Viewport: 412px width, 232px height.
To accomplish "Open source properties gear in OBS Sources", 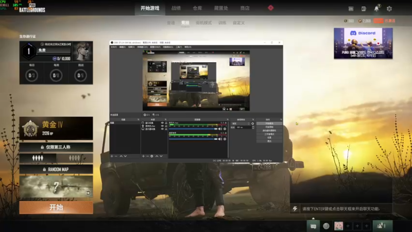I will click(151, 156).
